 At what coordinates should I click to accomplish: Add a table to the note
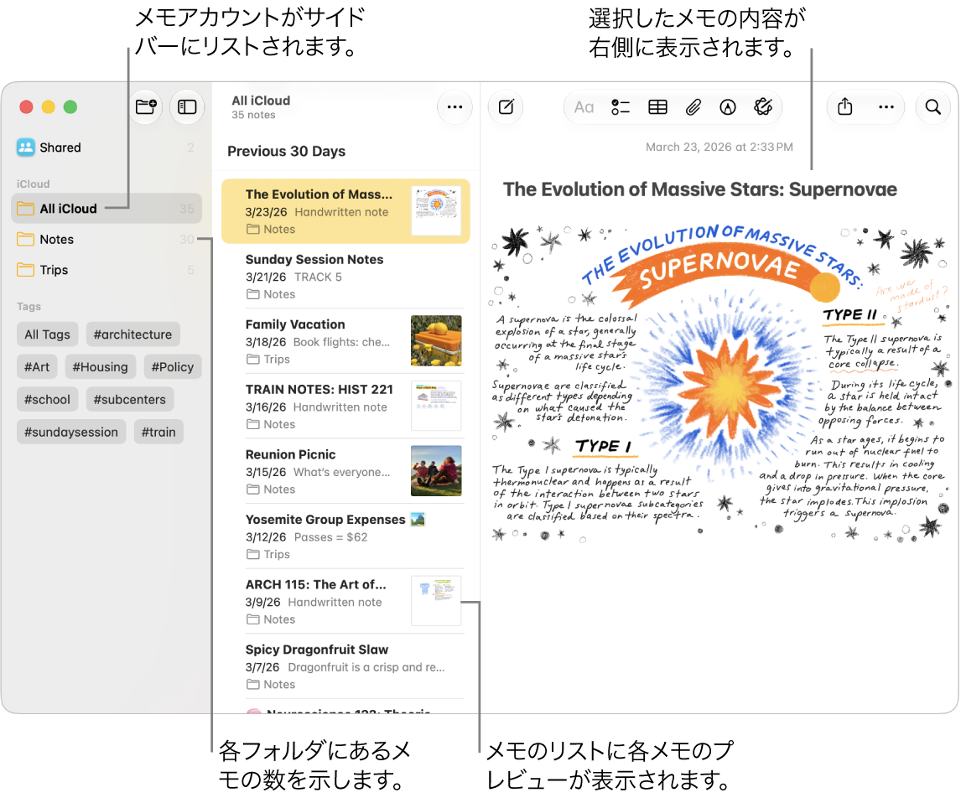[657, 107]
